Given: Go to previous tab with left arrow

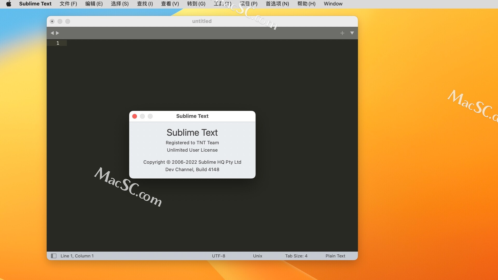Looking at the screenshot, I should [52, 33].
